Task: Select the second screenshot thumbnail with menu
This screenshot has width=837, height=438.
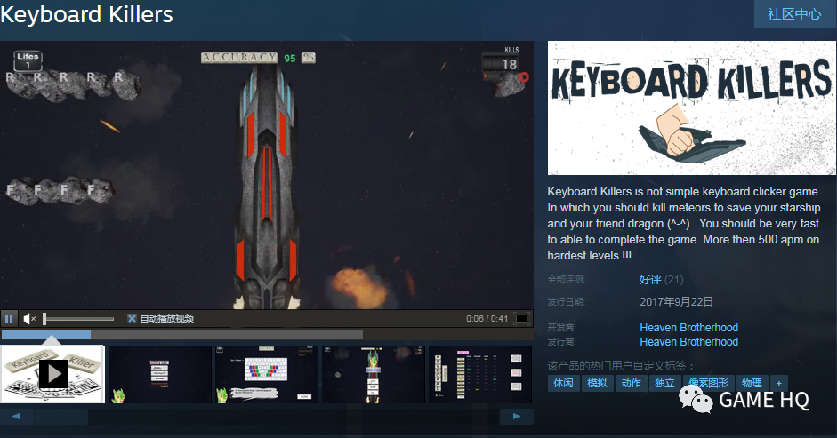Action: [160, 374]
